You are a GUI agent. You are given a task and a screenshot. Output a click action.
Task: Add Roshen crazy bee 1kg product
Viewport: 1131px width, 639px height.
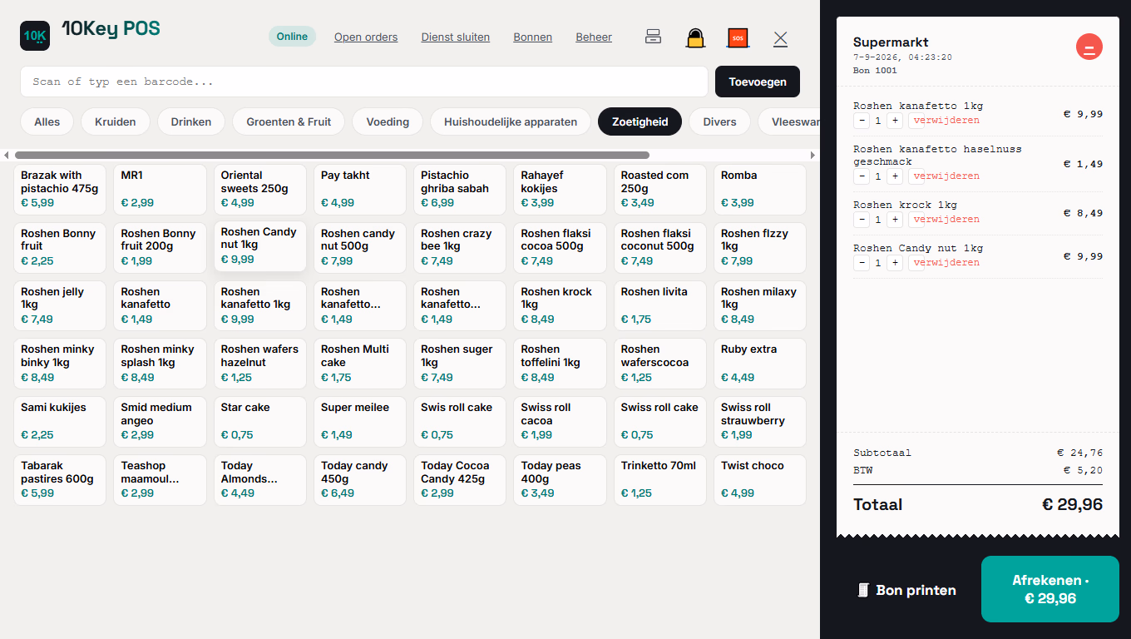tap(460, 248)
